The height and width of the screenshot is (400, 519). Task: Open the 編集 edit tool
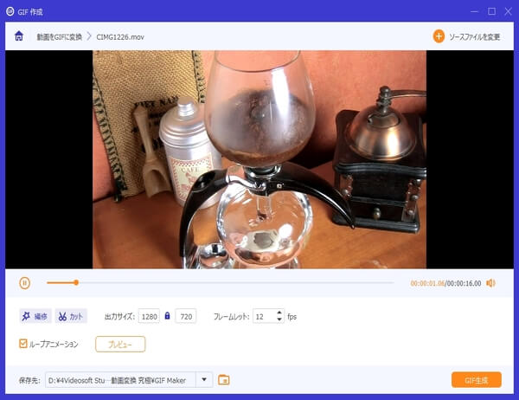35,316
